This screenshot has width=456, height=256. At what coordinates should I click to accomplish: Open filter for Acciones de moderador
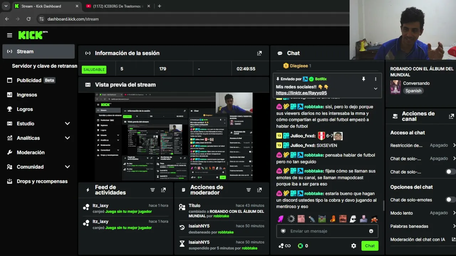click(249, 190)
